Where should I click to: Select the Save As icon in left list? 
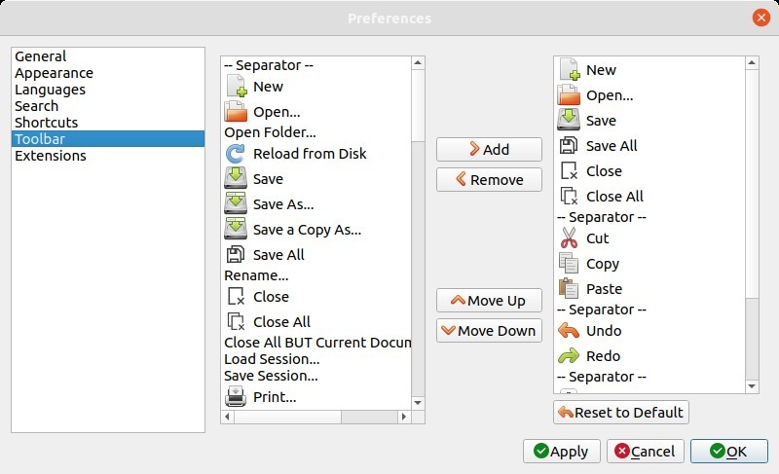(237, 204)
